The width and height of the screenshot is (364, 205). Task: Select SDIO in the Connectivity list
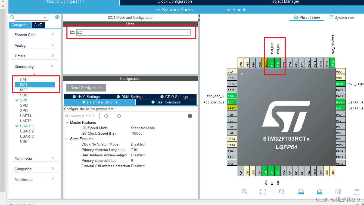24,95
